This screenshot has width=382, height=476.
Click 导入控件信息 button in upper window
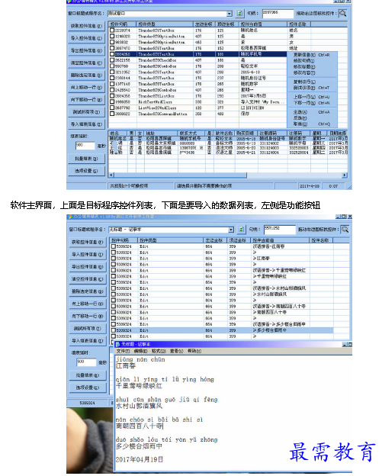[86, 38]
